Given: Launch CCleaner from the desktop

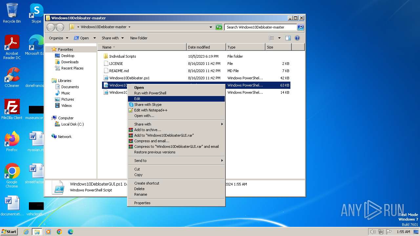Looking at the screenshot, I should [12, 77].
